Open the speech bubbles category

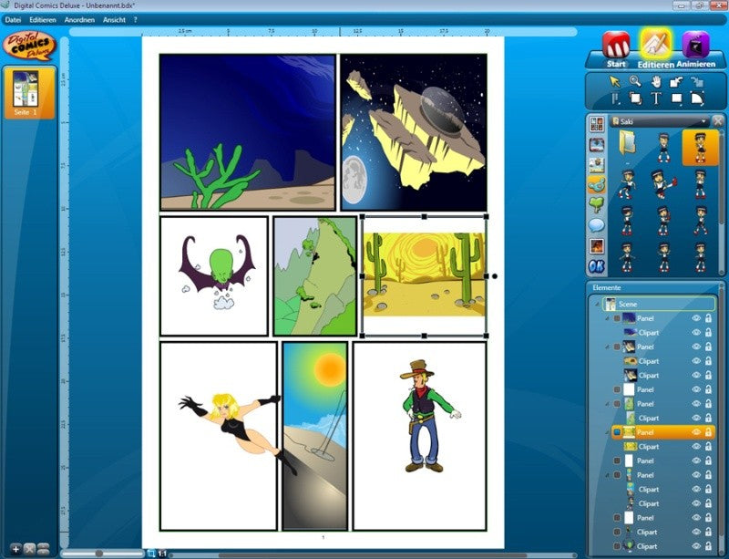tap(597, 226)
